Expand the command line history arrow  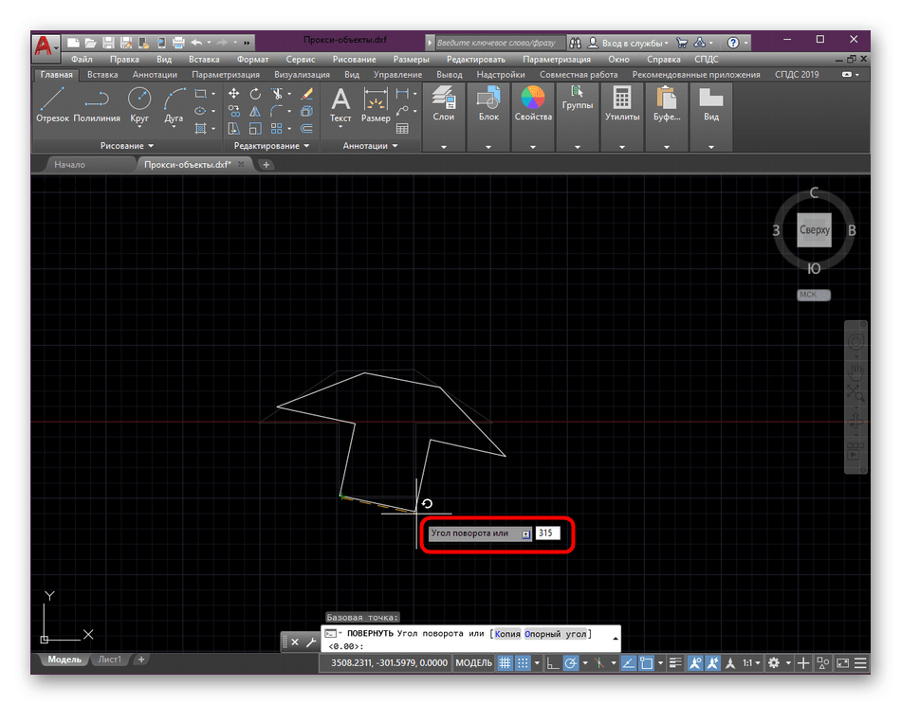(616, 638)
